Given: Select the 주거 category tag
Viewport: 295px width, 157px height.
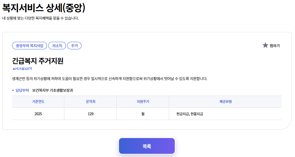Looking at the screenshot, I should (75, 46).
